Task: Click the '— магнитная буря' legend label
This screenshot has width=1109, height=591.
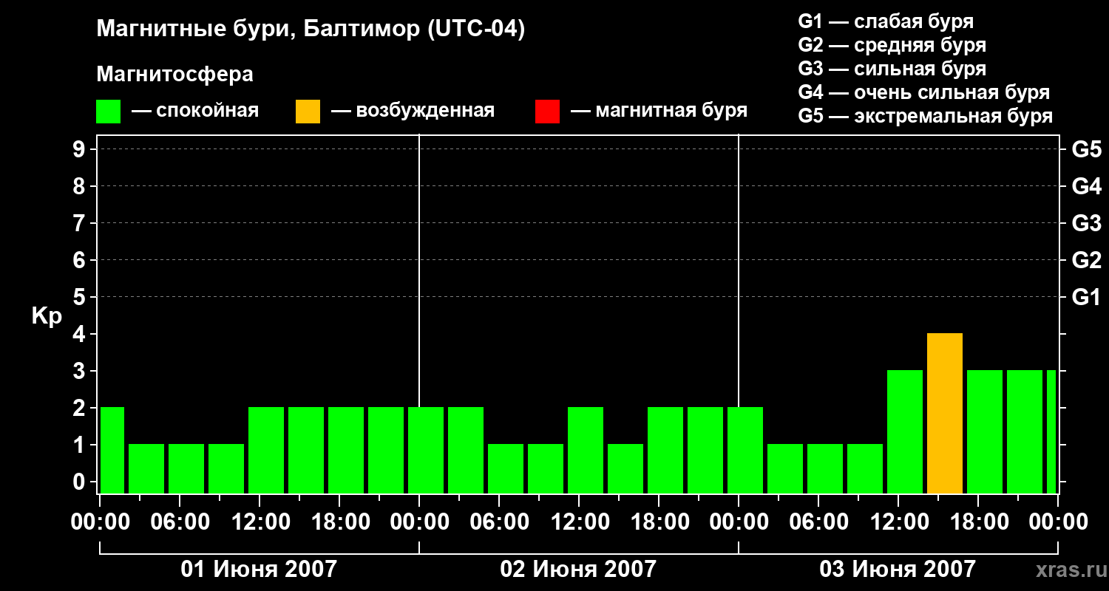Action: click(x=659, y=111)
